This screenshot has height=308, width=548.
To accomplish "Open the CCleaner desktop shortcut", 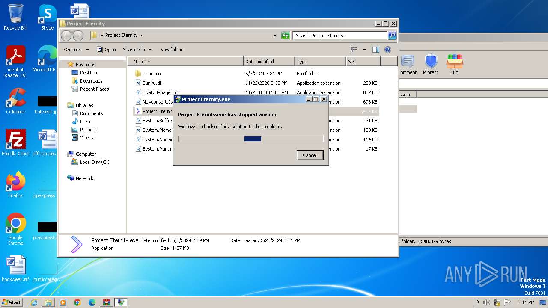I will [15, 101].
